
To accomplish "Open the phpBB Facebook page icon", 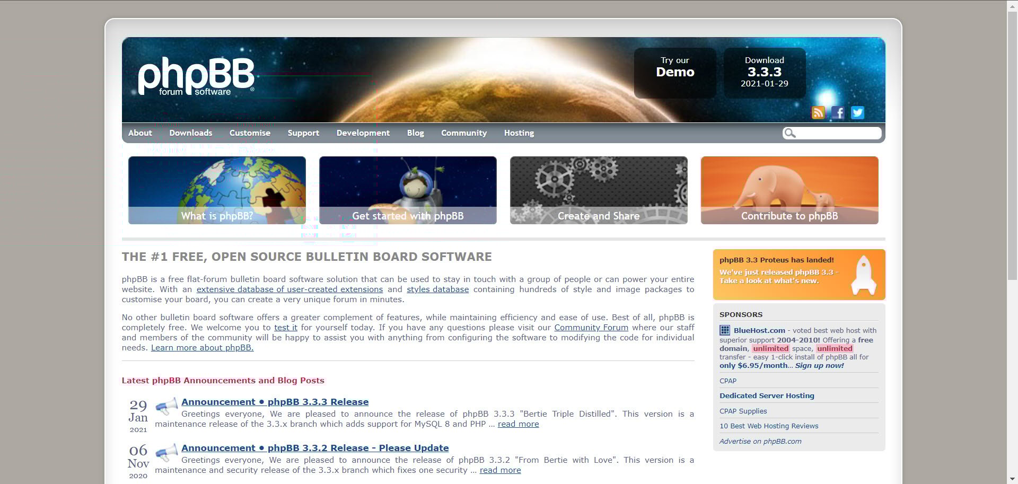I will (838, 112).
